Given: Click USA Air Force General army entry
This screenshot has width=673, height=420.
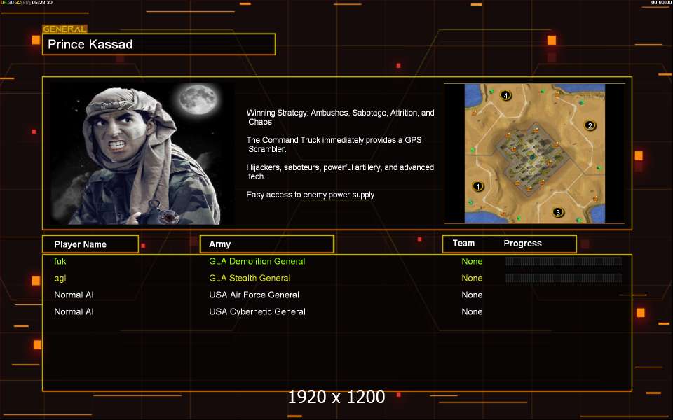Looking at the screenshot, I should click(254, 295).
